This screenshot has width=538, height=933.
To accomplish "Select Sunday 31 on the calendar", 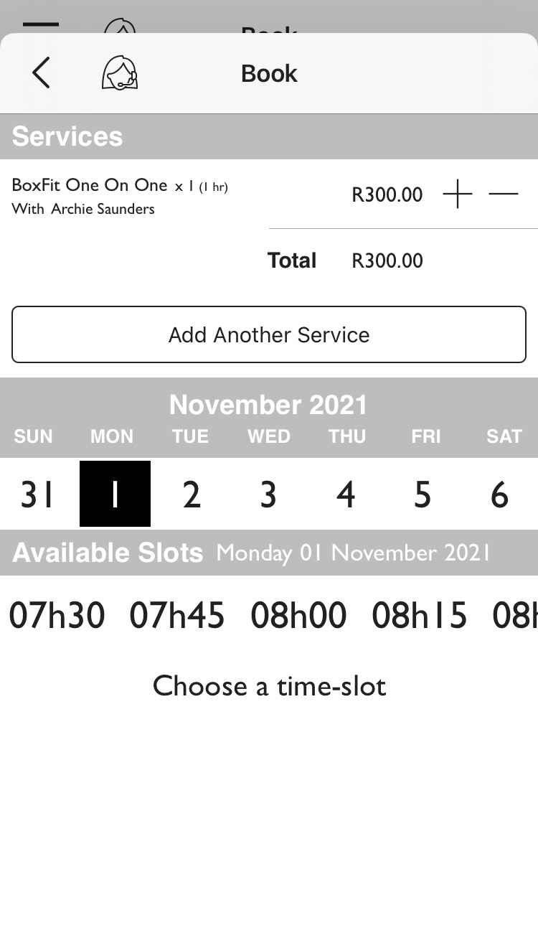I will (37, 494).
